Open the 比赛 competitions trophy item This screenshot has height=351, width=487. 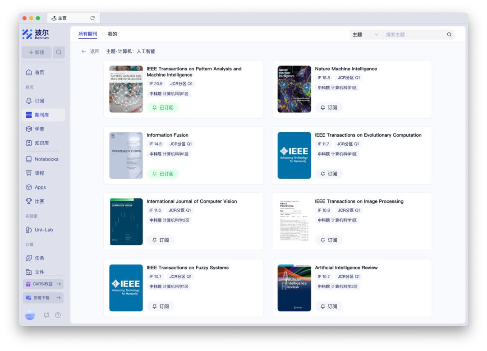pyautogui.click(x=43, y=201)
